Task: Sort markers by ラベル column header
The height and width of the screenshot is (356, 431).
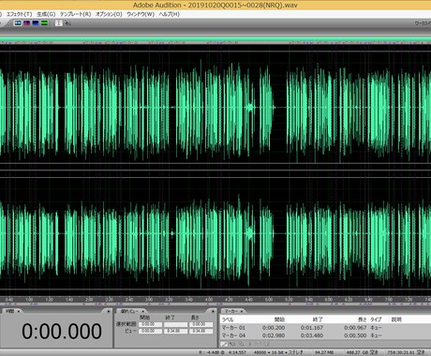Action: 228,319
